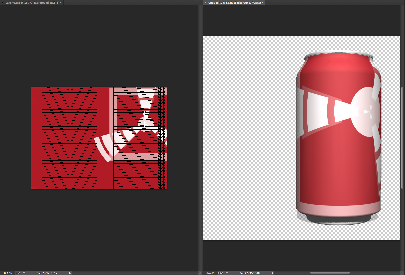The height and width of the screenshot is (275, 405).
Task: Click the sync settings icon in Untitled-1 status bar
Action: [x=221, y=273]
